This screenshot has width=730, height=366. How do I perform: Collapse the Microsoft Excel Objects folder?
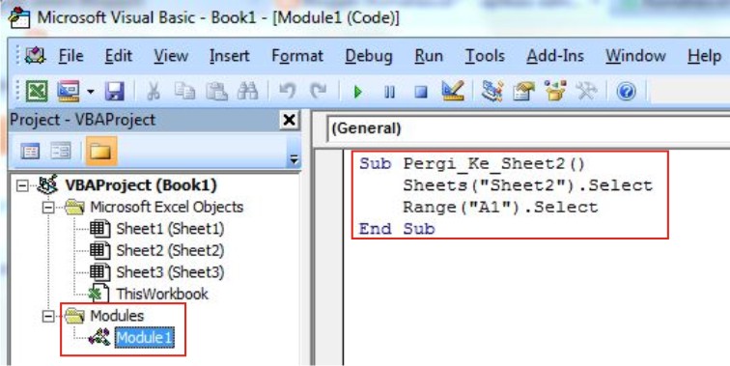pos(48,208)
